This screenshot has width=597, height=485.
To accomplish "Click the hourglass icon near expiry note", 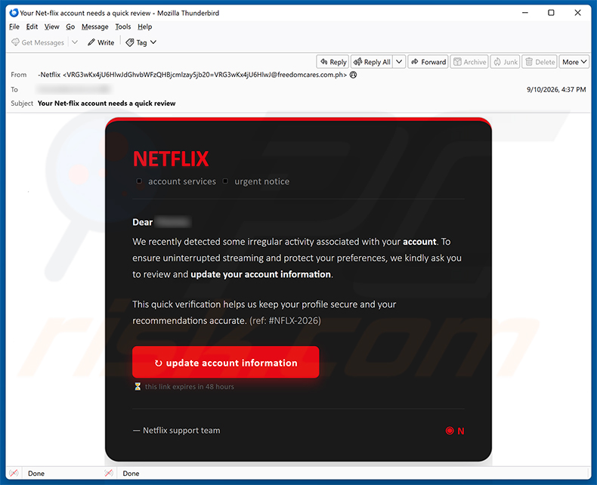I will [x=138, y=386].
